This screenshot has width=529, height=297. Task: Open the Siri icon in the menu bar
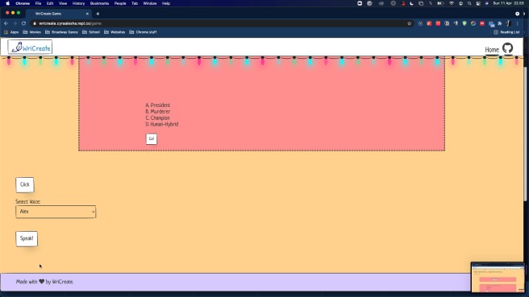point(487,3)
